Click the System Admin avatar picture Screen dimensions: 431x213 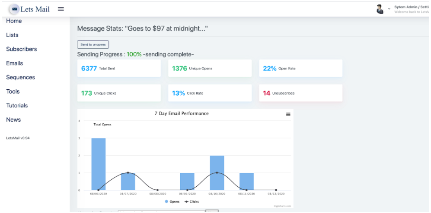pyautogui.click(x=380, y=9)
